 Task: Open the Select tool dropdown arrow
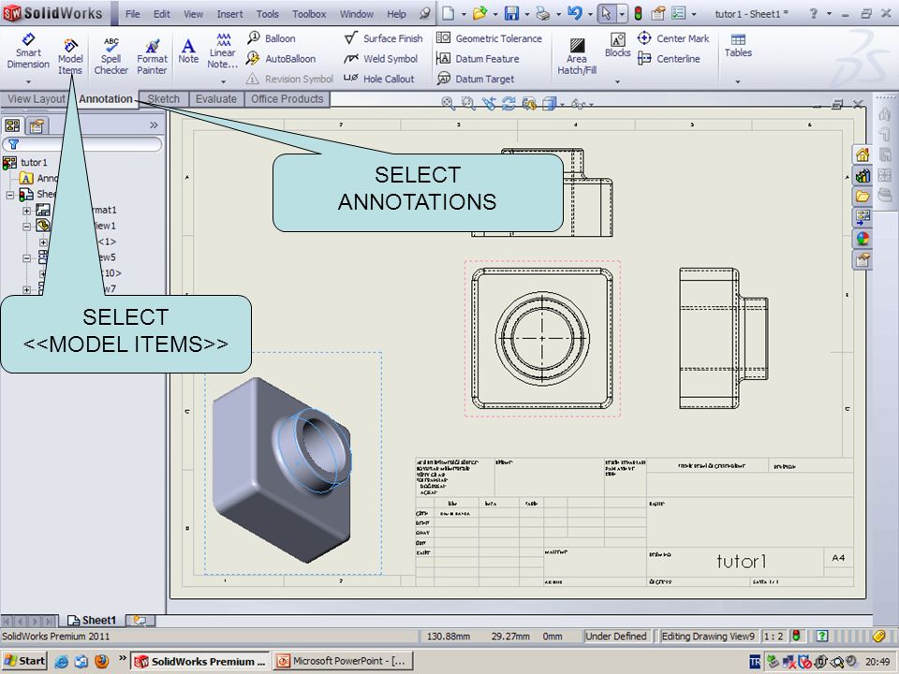pyautogui.click(x=622, y=14)
